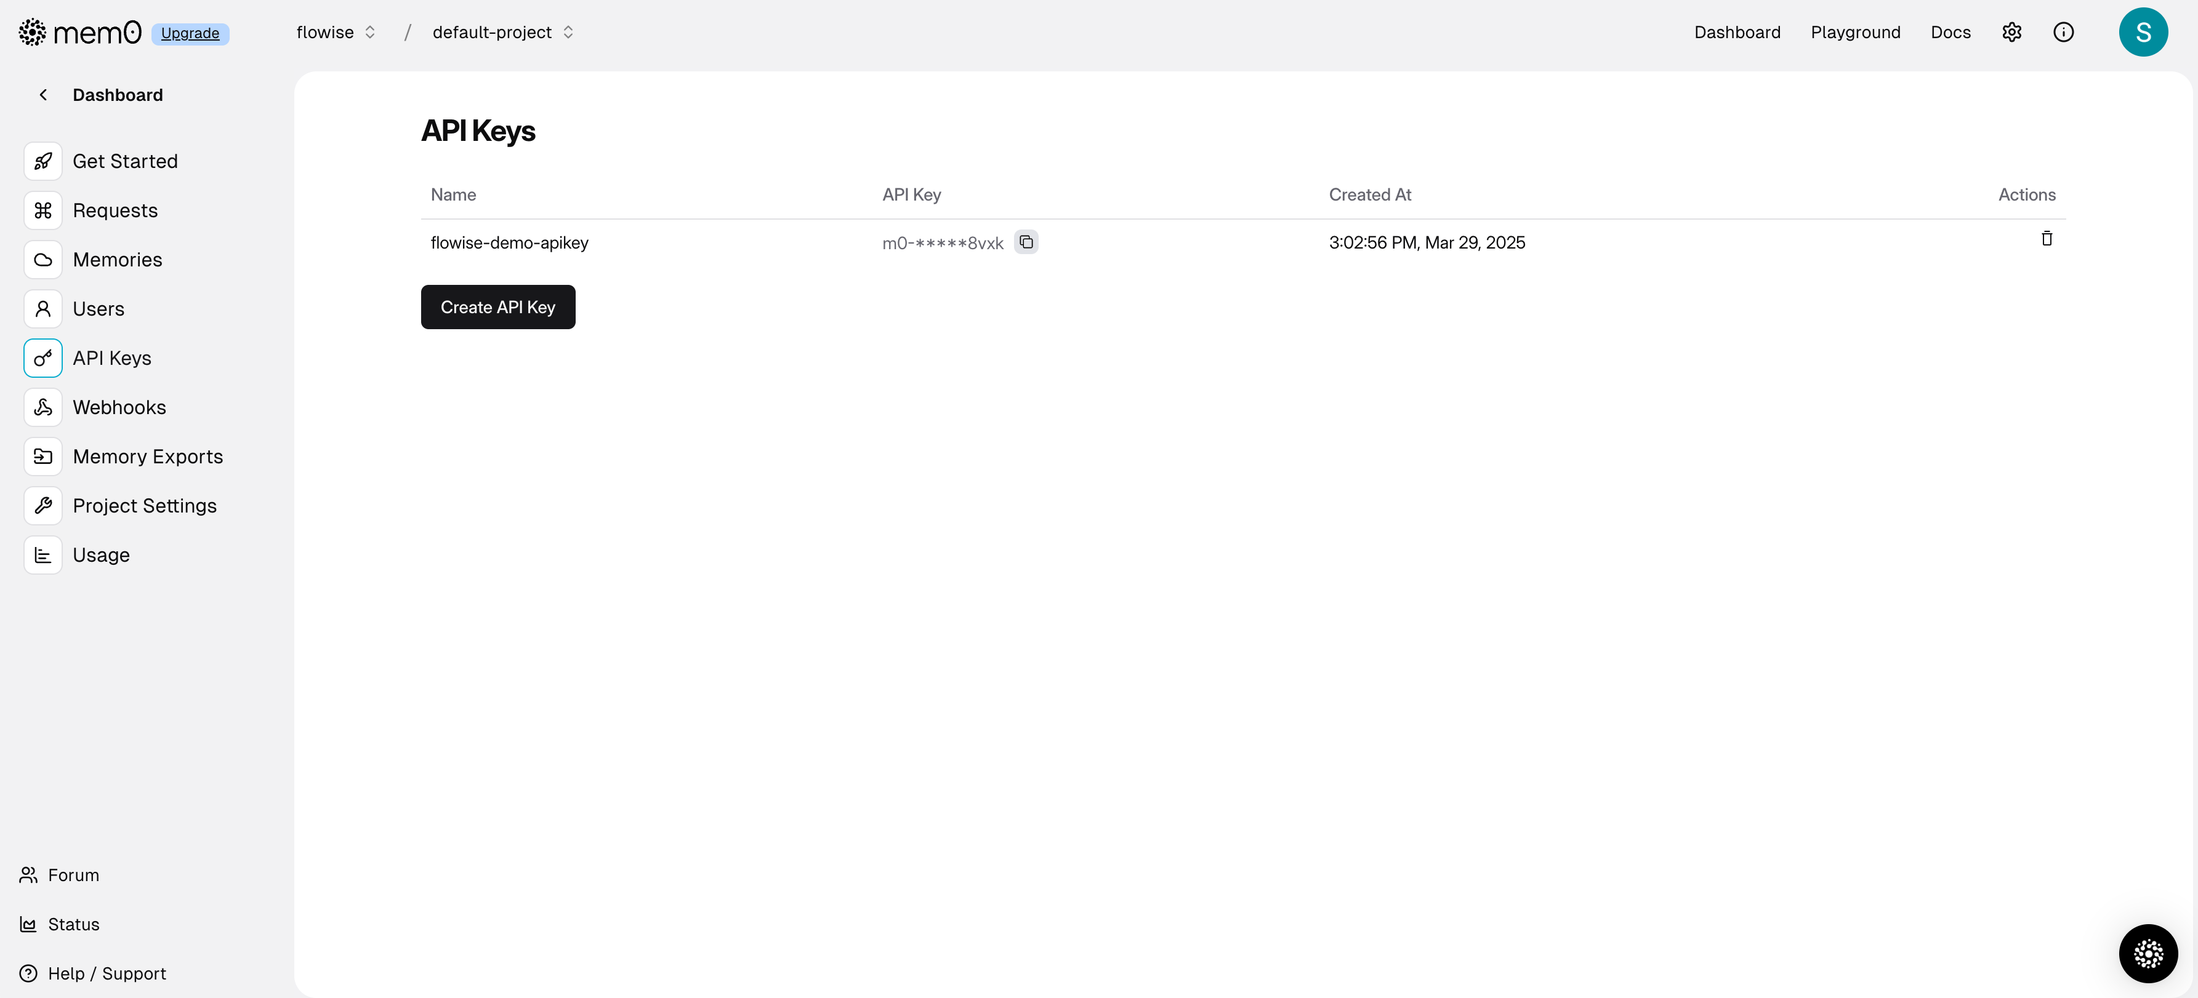The image size is (2198, 998).
Task: Go to Dashboard in top navigation
Action: point(1736,33)
